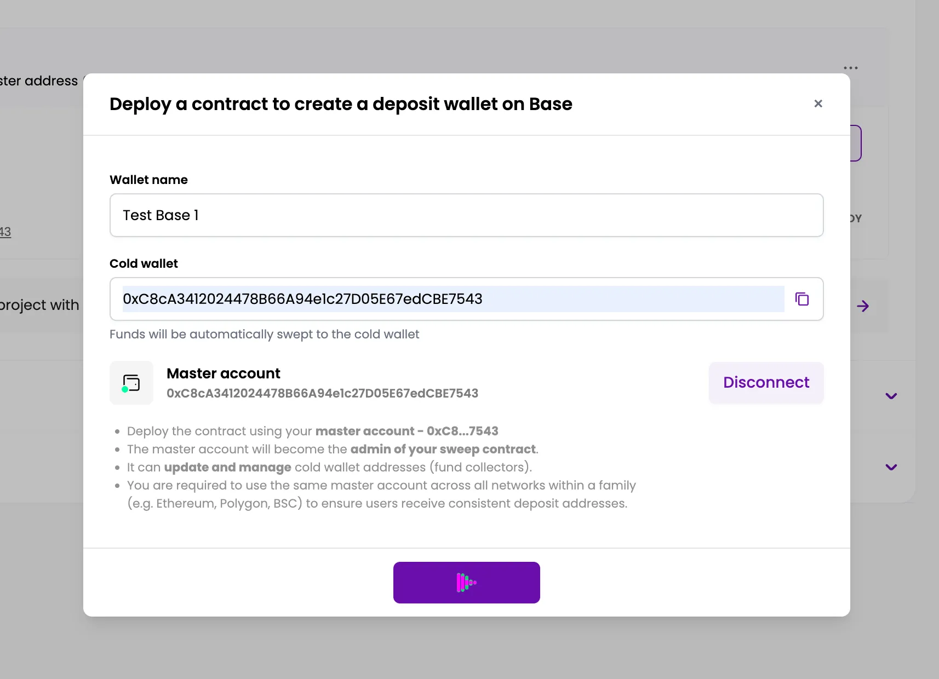Click the Cold wallet address field

click(x=453, y=299)
